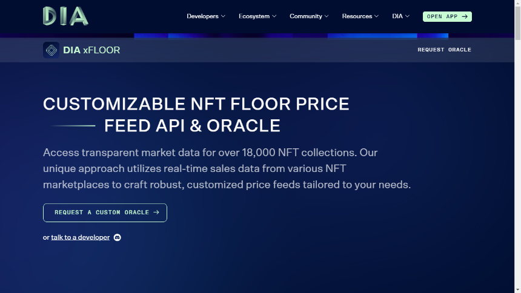Follow the talk to a developer link
This screenshot has width=521, height=293.
(x=81, y=237)
